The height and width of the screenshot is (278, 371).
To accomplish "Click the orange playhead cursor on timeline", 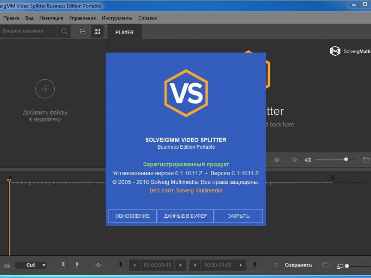I will click(9, 181).
